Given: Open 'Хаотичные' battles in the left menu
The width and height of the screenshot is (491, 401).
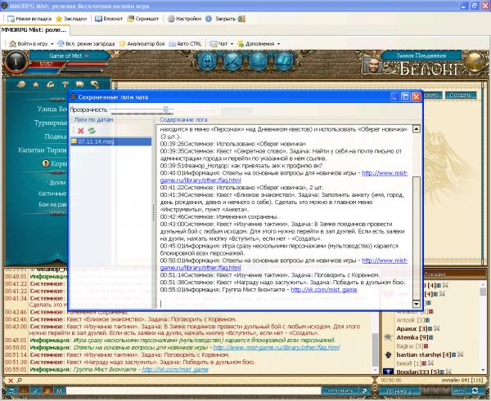Looking at the screenshot, I should [52, 194].
